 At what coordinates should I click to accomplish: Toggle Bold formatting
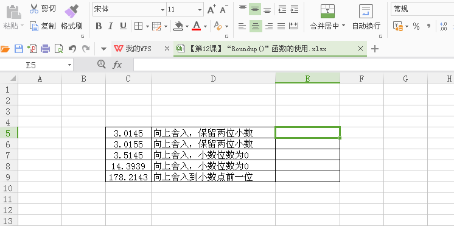coord(99,26)
